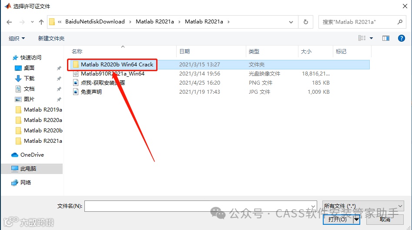Refresh the folder view

pos(305,22)
